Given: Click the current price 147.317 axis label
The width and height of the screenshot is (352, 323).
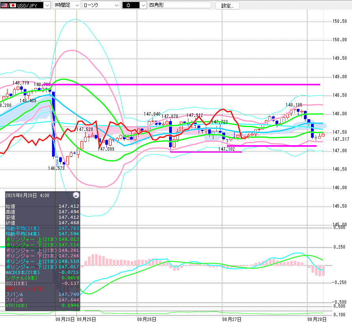Looking at the screenshot, I should pos(341,139).
